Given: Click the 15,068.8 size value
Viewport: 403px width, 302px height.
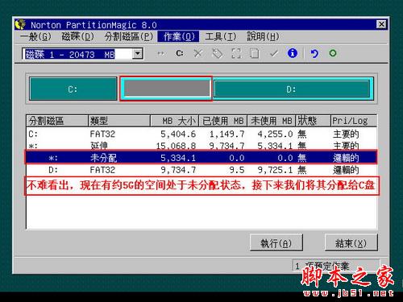Looking at the screenshot, I should tap(176, 146).
